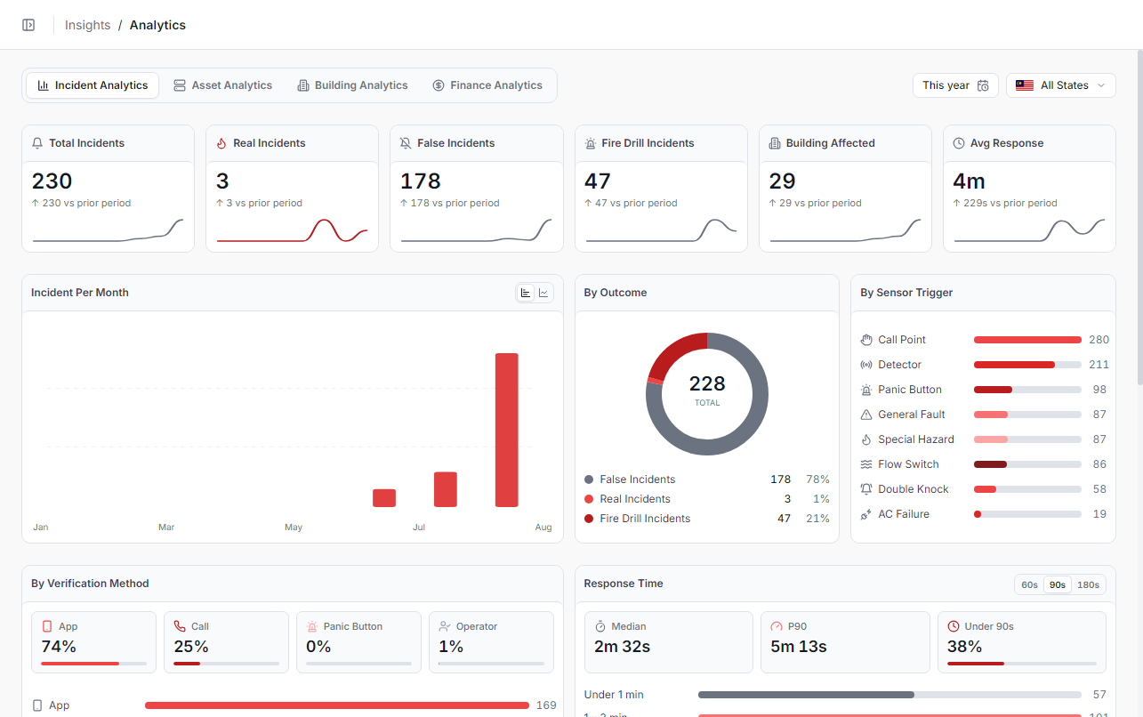Open the Call 25% verification card
Screen dimensions: 1143x717
[226, 642]
